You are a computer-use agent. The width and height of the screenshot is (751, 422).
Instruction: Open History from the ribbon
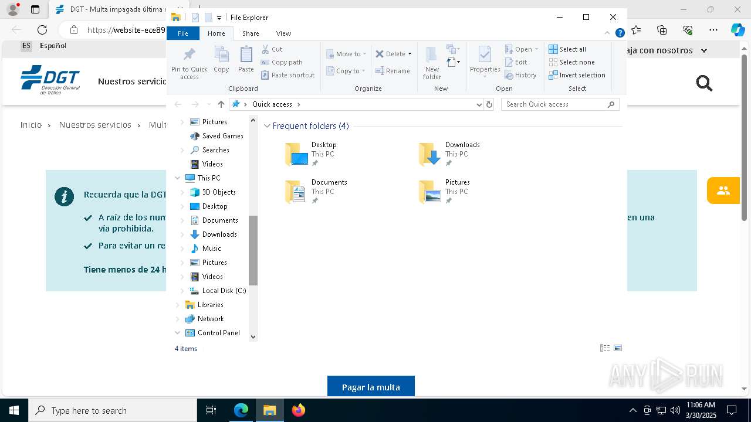(521, 75)
